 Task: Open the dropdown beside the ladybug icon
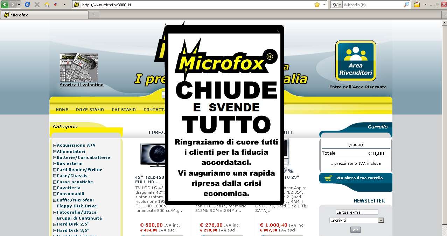pos(64,5)
